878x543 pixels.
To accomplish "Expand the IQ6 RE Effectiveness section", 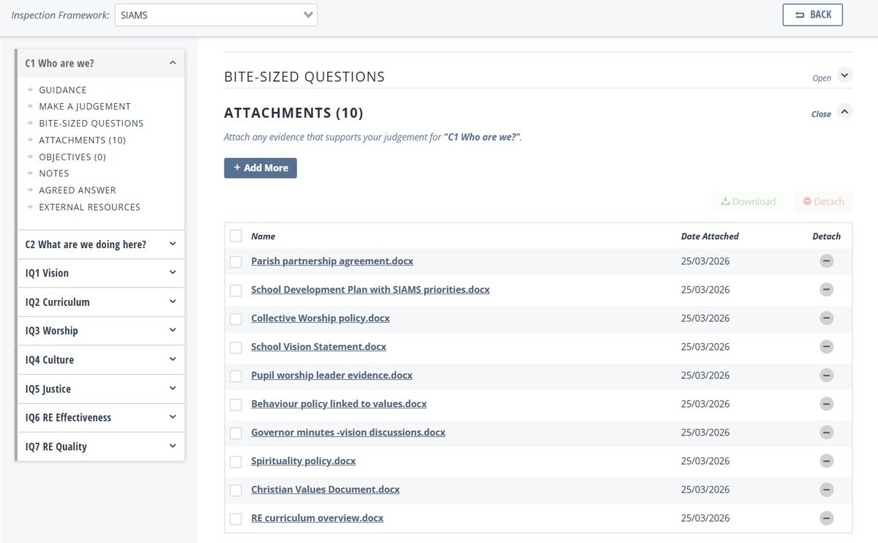I will point(100,418).
